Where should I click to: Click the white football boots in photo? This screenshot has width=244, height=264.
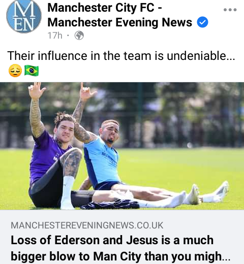208,194
